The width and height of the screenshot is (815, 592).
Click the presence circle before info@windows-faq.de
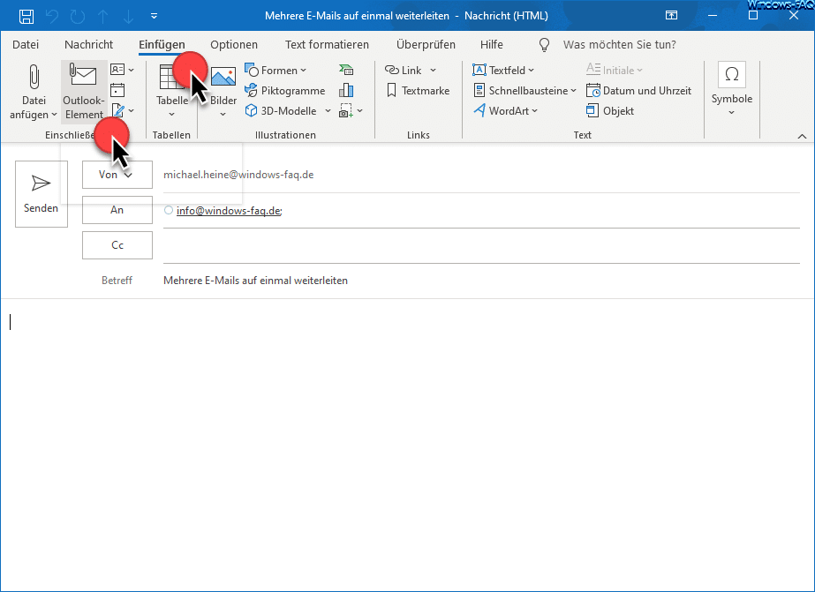click(x=169, y=210)
